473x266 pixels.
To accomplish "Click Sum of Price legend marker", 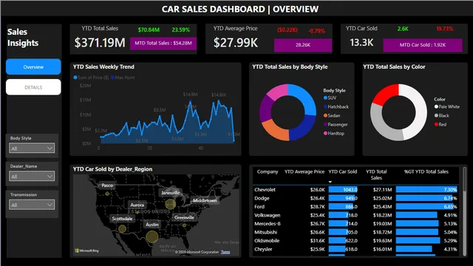I will (75, 78).
